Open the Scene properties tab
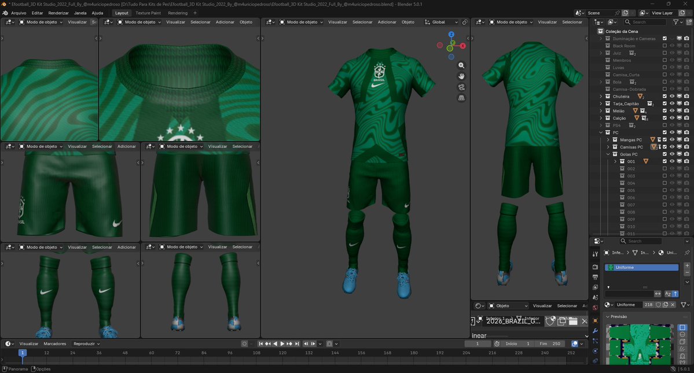694x373 pixels. (595, 297)
